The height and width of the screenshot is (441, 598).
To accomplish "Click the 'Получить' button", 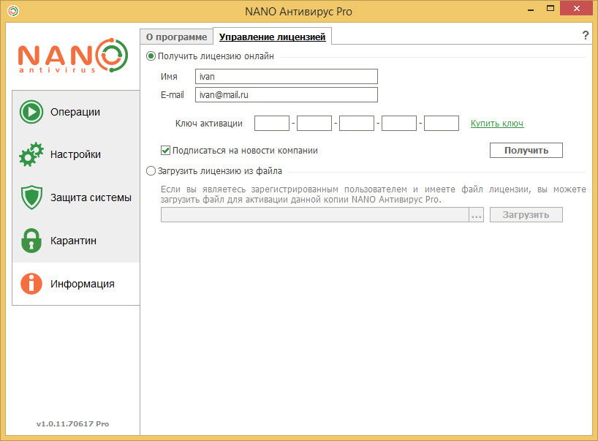I will point(526,151).
